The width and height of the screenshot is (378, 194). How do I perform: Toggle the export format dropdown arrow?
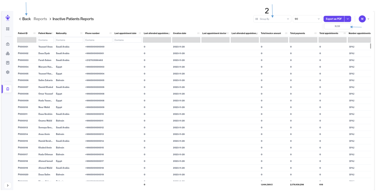coord(348,19)
